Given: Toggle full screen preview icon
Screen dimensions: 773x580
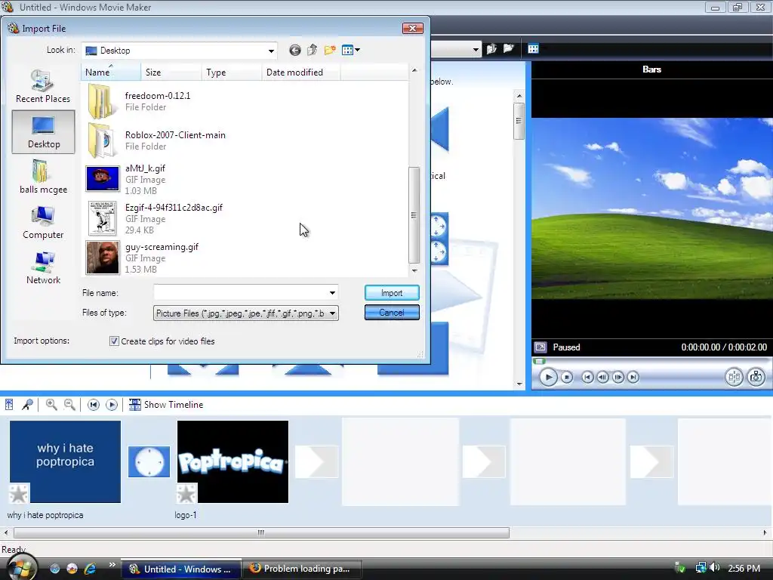Looking at the screenshot, I should (540, 347).
